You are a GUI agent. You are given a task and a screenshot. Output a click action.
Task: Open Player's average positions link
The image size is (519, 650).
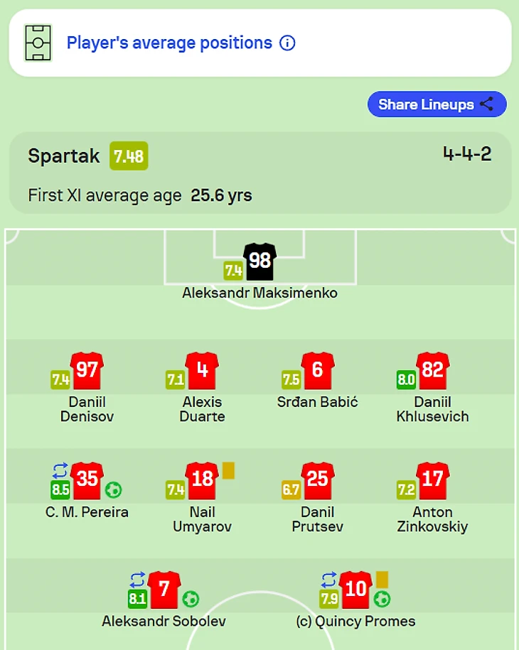point(169,43)
